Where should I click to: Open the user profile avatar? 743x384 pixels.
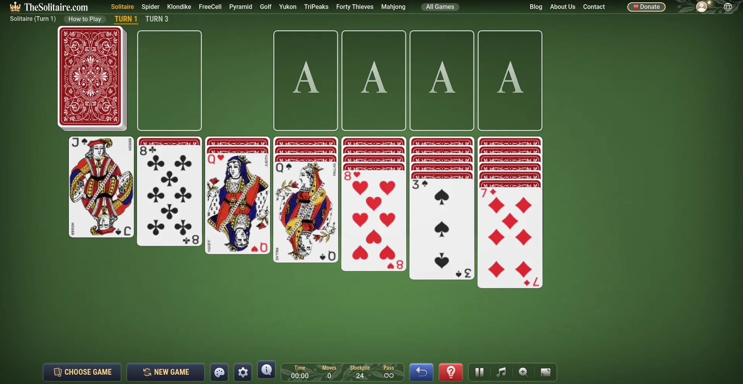[x=701, y=7]
